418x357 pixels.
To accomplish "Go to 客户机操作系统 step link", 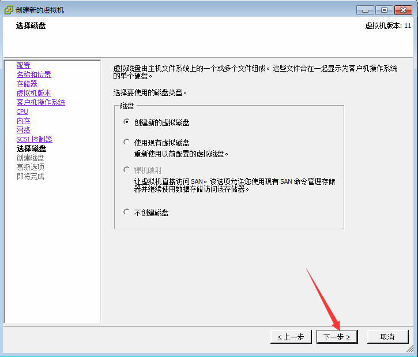I will tap(40, 102).
